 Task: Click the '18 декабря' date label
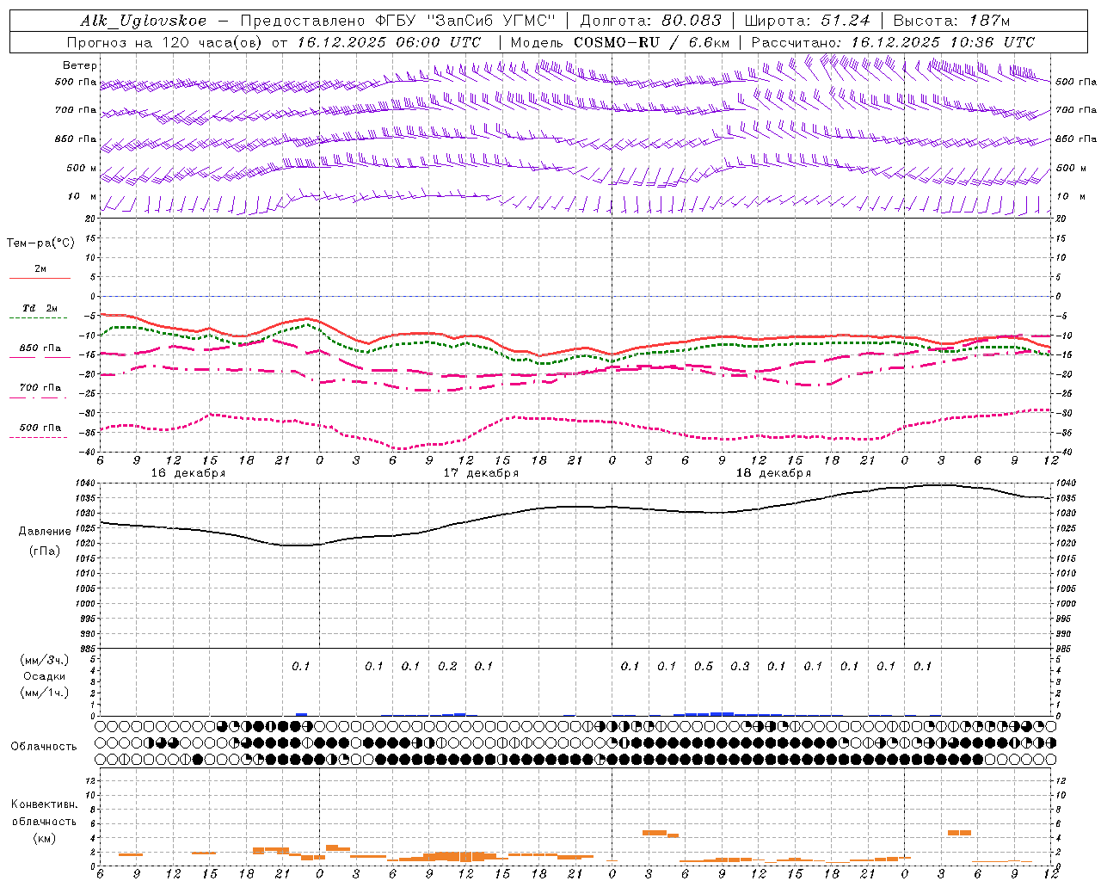tap(773, 473)
